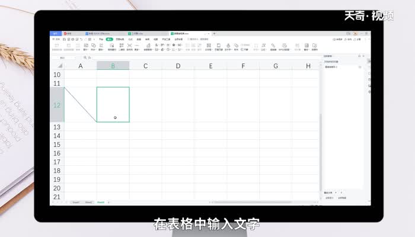This screenshot has width=415, height=237.
Task: Open the Form controls tool
Action: pyautogui.click(x=307, y=47)
